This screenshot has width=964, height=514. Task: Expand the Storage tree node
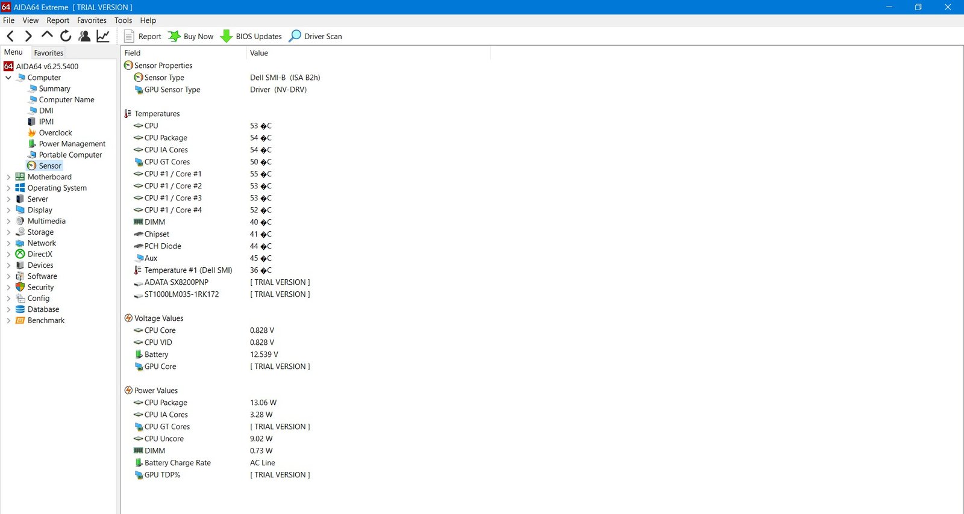point(8,232)
